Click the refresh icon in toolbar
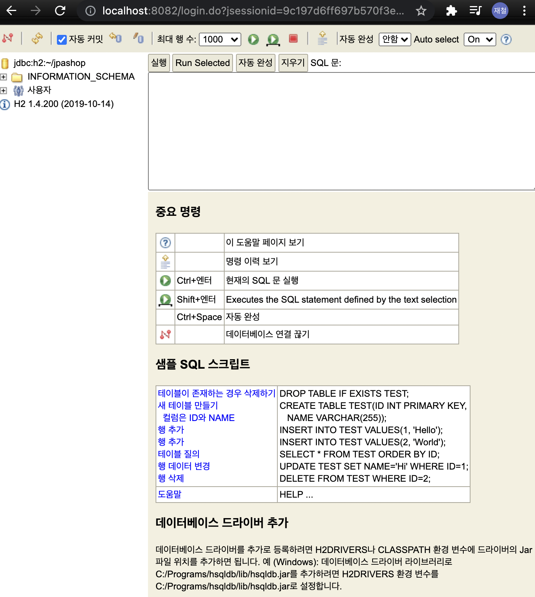 tap(37, 38)
